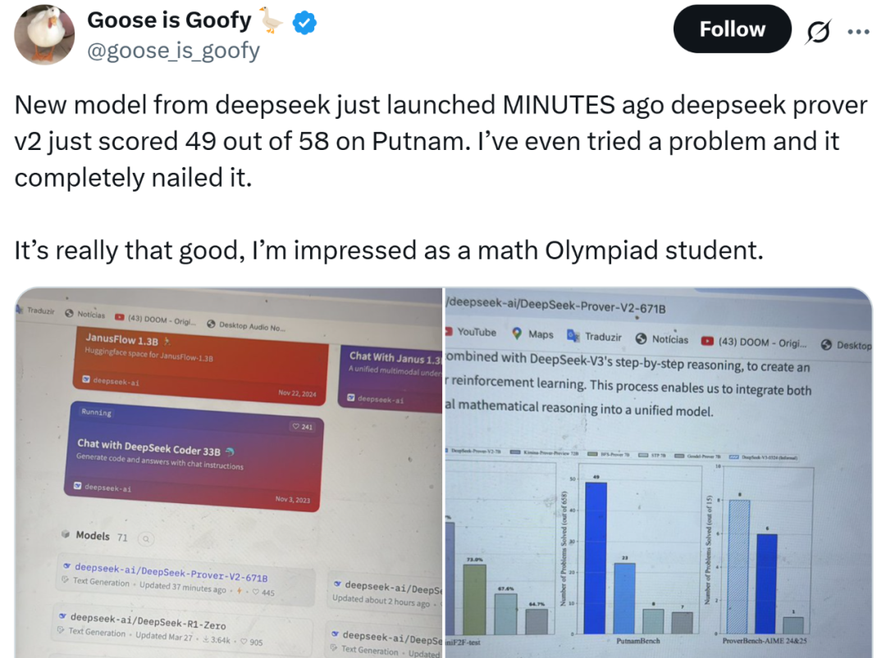This screenshot has width=886, height=658.
Task: Open the Goose is Goofy display name
Action: pos(169,20)
